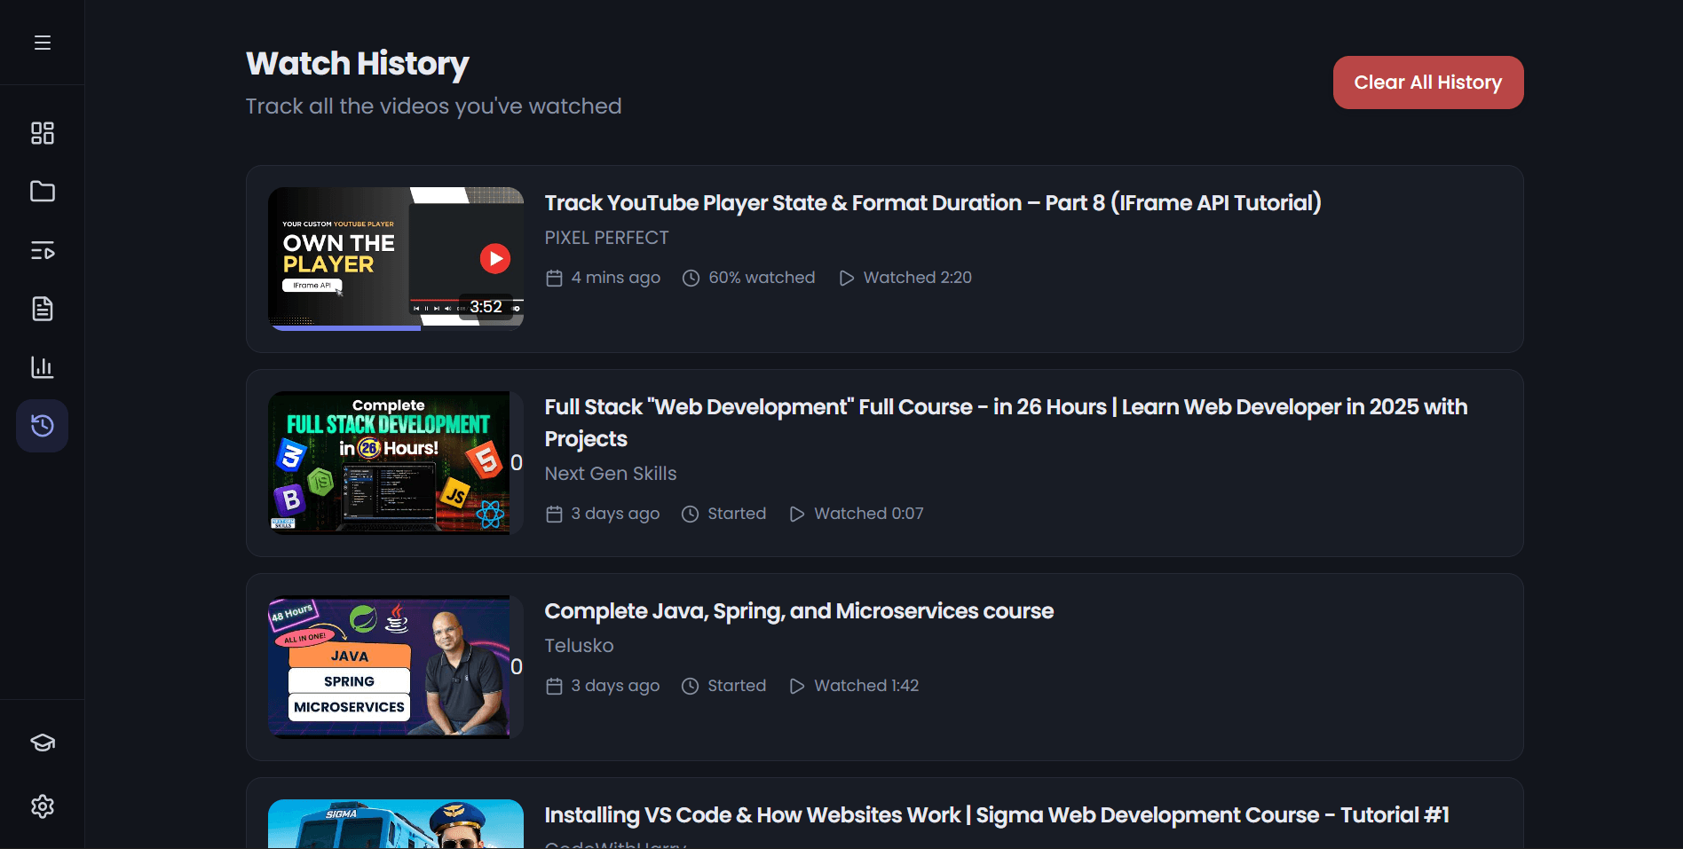Open the Dashboard panel from the sidebar
This screenshot has height=849, width=1683.
(x=42, y=133)
